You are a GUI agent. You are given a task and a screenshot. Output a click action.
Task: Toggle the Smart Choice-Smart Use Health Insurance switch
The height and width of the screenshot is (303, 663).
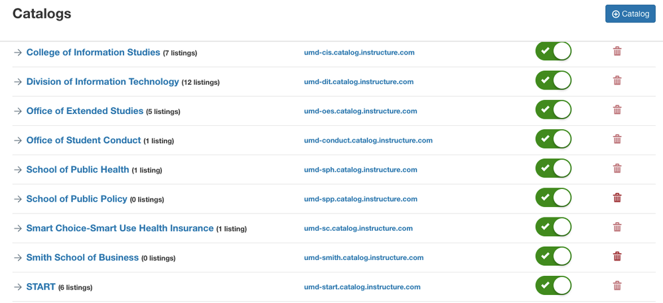[x=553, y=227]
